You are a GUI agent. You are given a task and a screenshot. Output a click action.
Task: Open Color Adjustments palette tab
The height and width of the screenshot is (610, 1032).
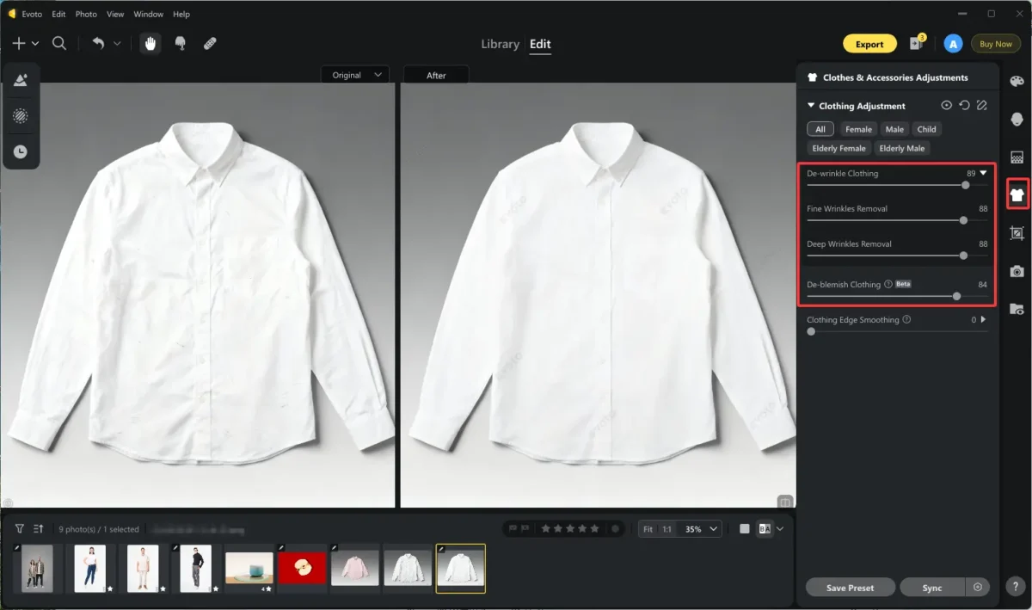(x=1017, y=81)
